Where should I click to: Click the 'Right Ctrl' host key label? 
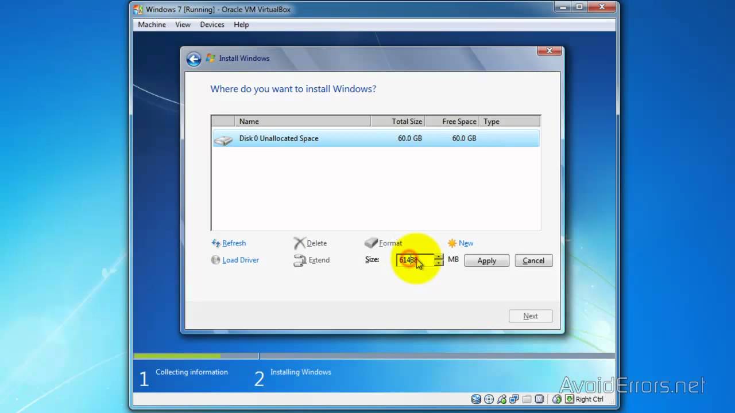click(x=590, y=399)
